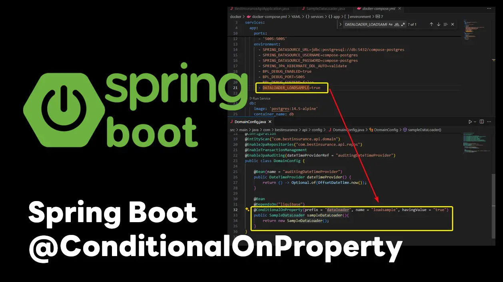
Task: Switch to SampleDataLoader.java tab
Action: 323,8
